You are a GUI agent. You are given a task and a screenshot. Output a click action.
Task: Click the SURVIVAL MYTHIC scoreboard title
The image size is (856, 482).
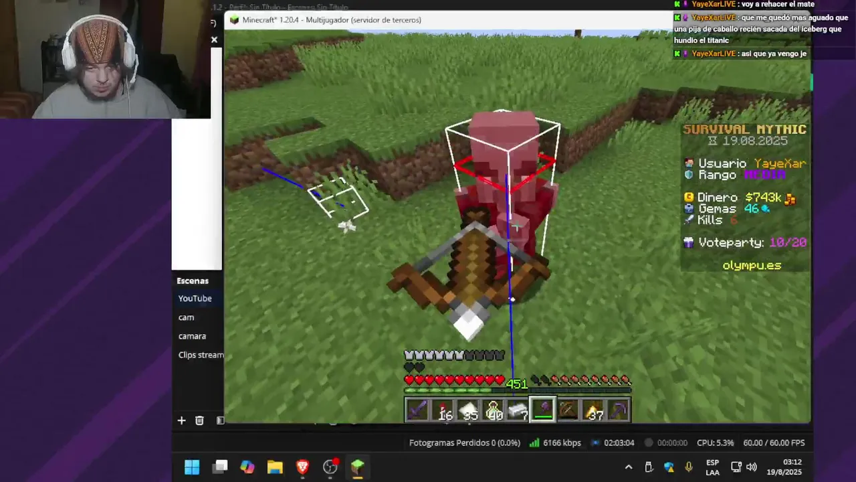click(744, 129)
